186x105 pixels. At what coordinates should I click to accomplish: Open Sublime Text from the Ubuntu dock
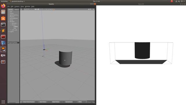pos(3,31)
